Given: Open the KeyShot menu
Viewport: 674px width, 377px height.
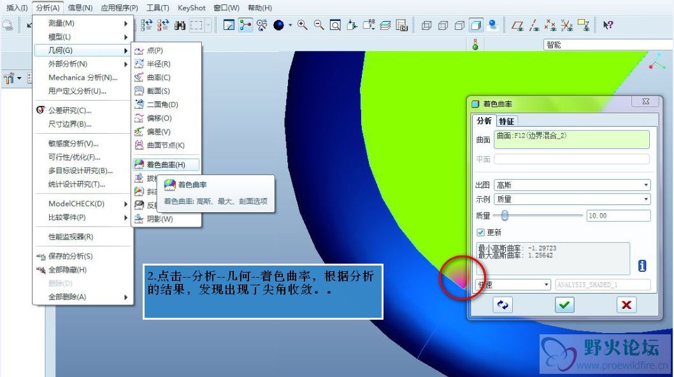Looking at the screenshot, I should [192, 8].
